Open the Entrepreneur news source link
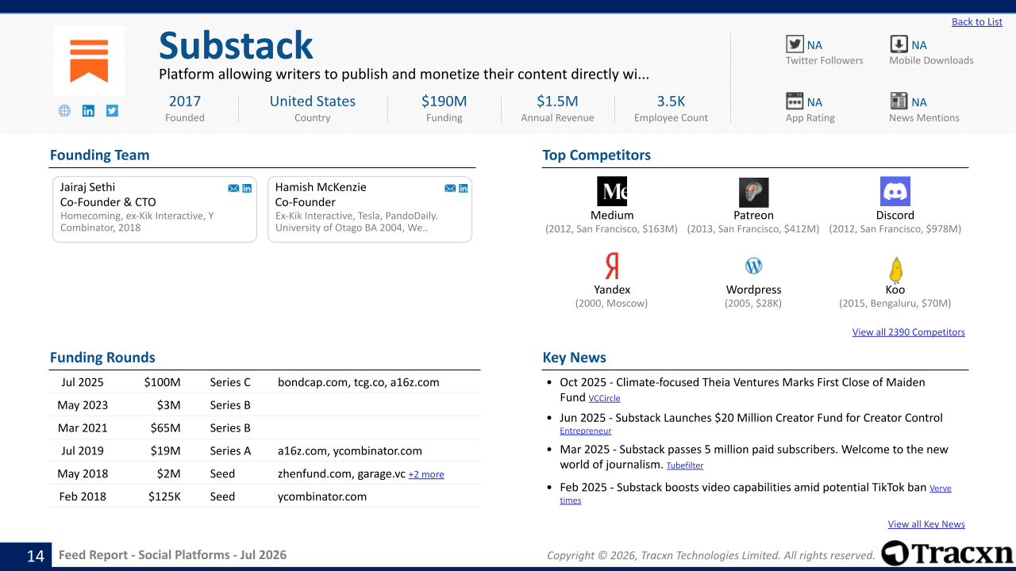Viewport: 1016px width, 571px height. click(586, 431)
